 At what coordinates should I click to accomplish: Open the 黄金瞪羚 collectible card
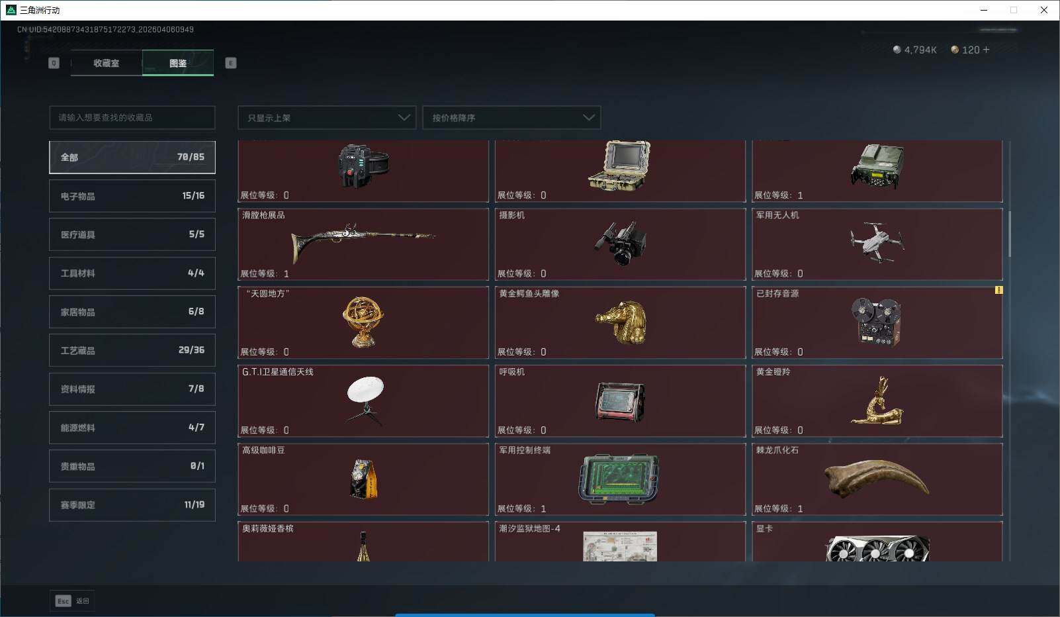click(x=877, y=401)
